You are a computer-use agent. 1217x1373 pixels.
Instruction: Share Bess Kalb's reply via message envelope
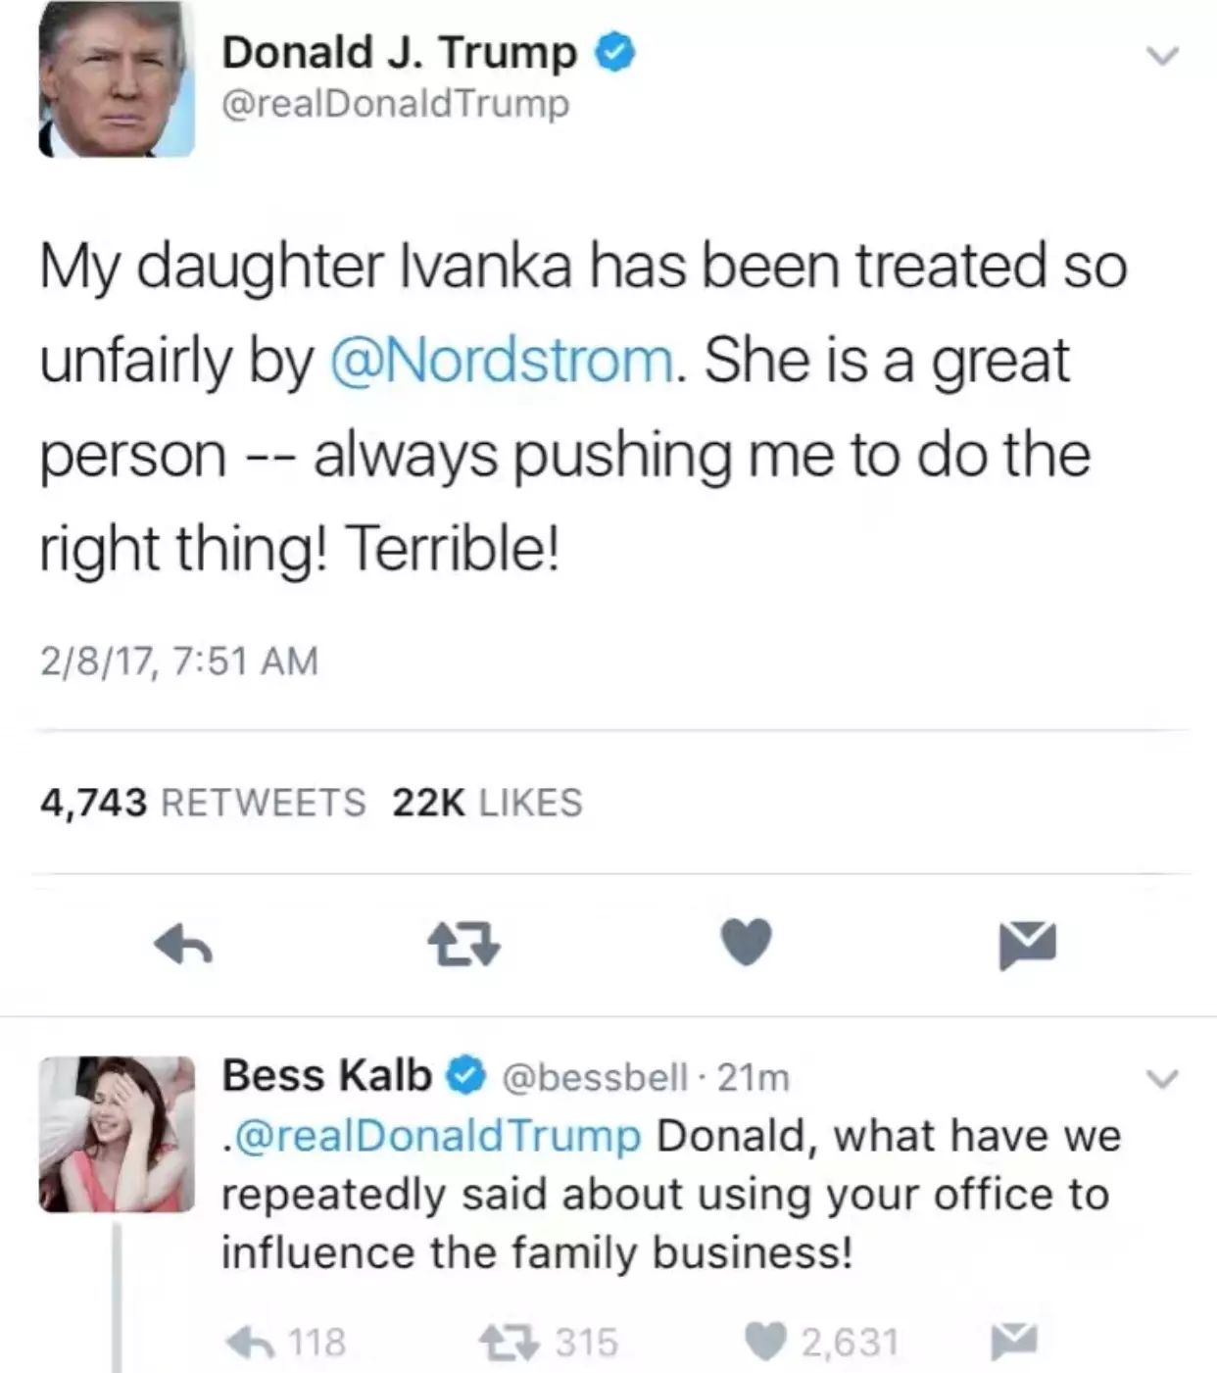(1013, 1340)
